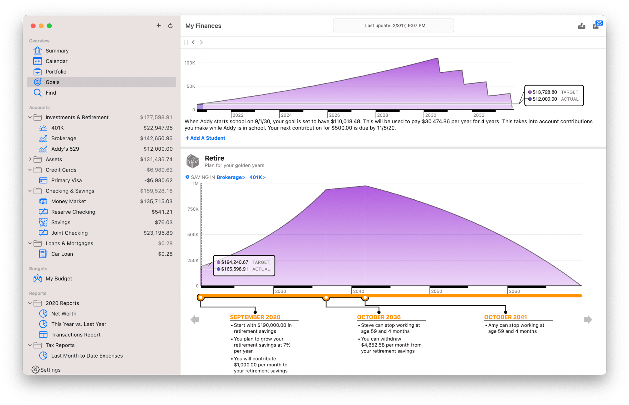Go forward with the right chevron

[201, 42]
